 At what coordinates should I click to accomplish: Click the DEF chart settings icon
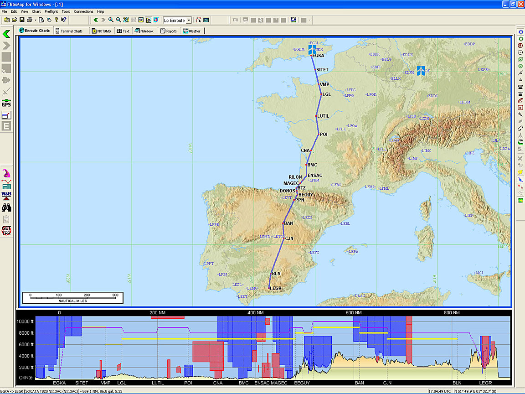coord(206,20)
